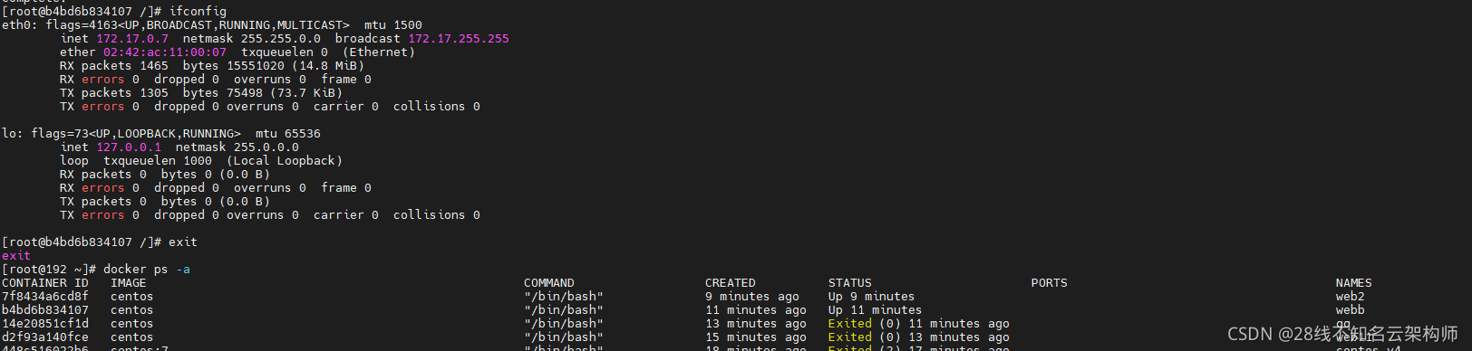This screenshot has height=351, width=1472.
Task: Select inet address 172.17.0.7
Action: pos(132,39)
